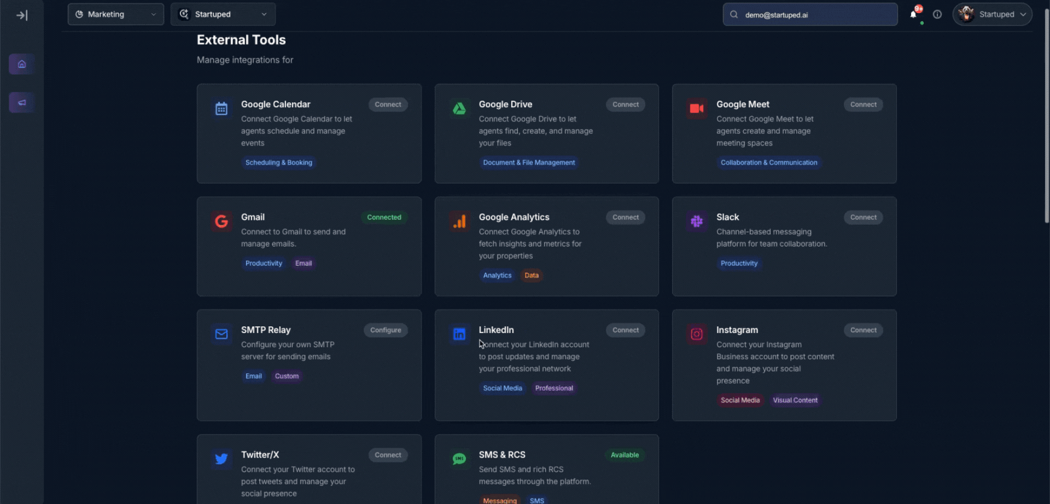This screenshot has height=504, width=1050.
Task: Click the demo@startuped.ai search field
Action: [809, 14]
